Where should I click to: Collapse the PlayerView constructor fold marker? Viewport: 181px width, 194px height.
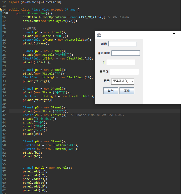coord(7,13)
